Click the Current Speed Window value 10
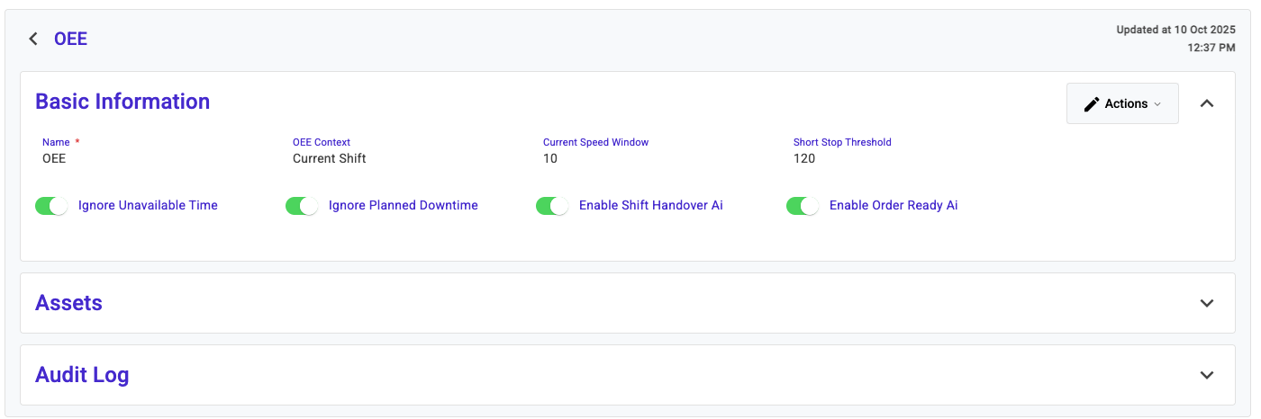 click(x=550, y=158)
